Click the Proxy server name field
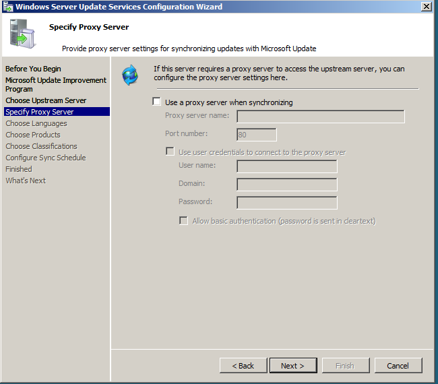This screenshot has width=438, height=384. click(320, 117)
